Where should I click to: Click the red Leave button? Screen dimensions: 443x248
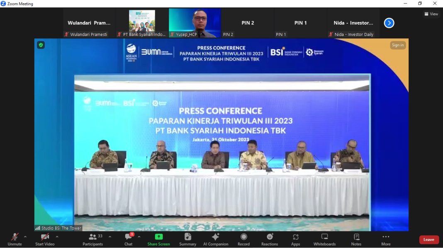click(429, 240)
